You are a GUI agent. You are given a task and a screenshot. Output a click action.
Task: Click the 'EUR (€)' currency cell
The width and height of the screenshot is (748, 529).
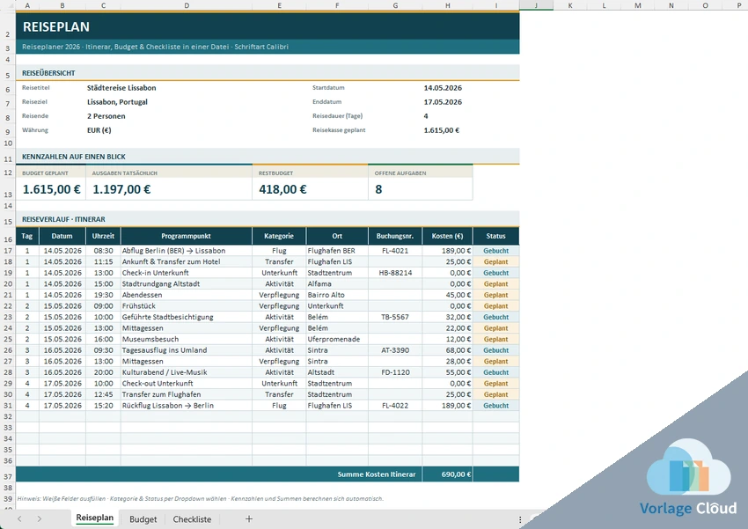99,130
